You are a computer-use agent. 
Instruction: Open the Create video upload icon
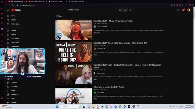click(x=178, y=10)
